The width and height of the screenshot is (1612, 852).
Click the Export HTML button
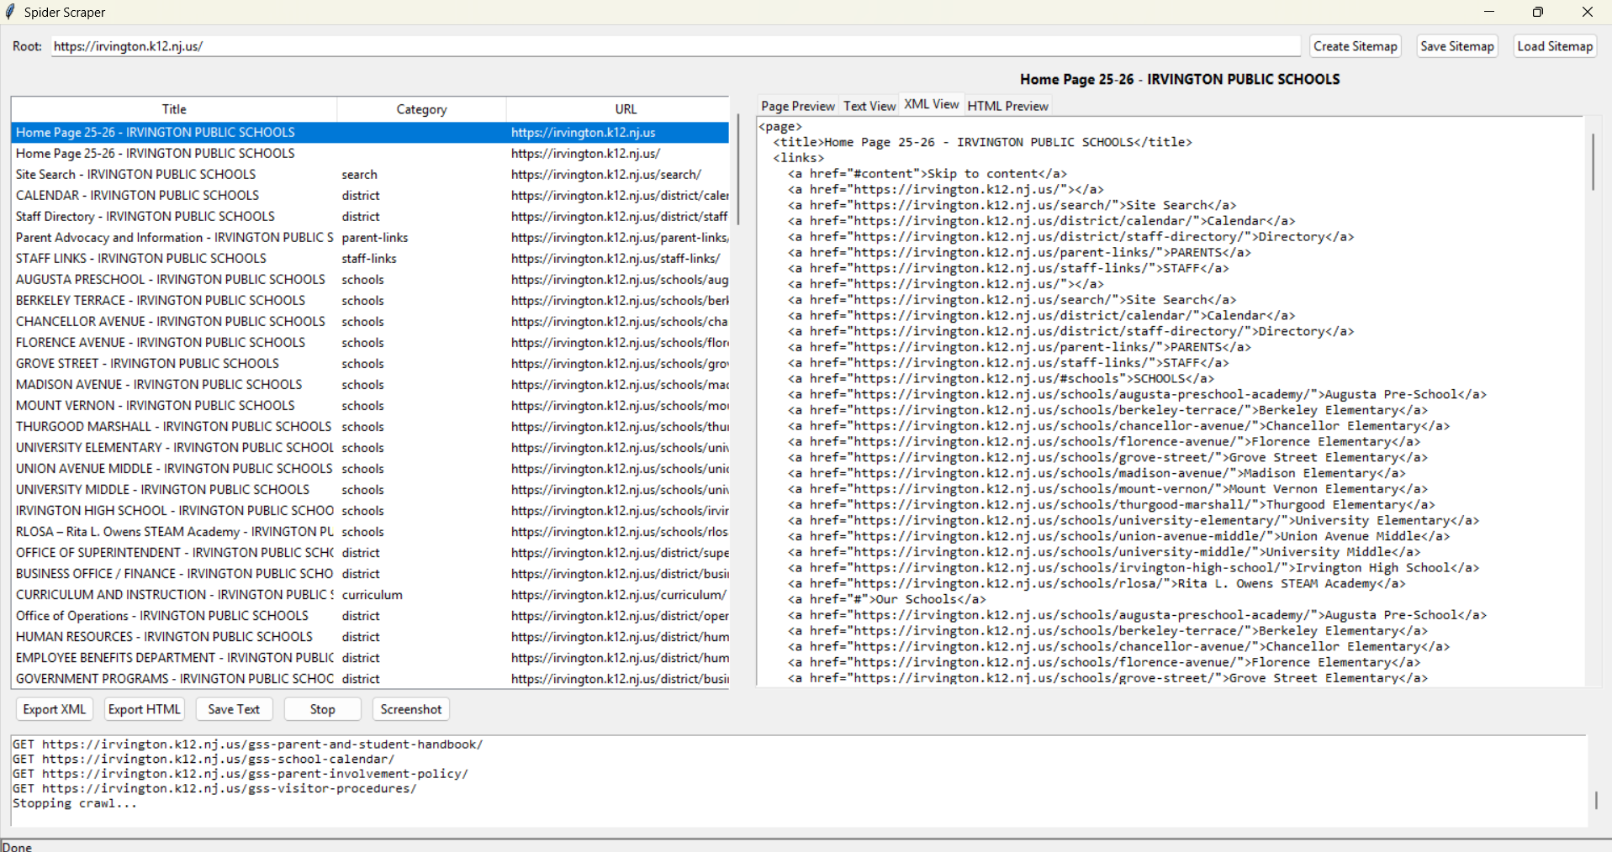(145, 709)
